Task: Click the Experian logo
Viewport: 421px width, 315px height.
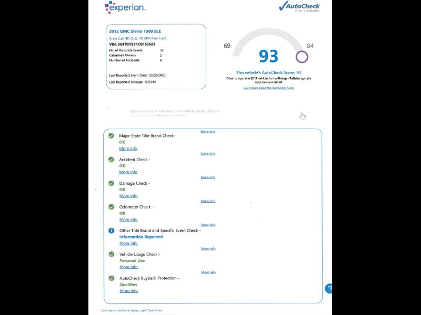Action: click(125, 7)
